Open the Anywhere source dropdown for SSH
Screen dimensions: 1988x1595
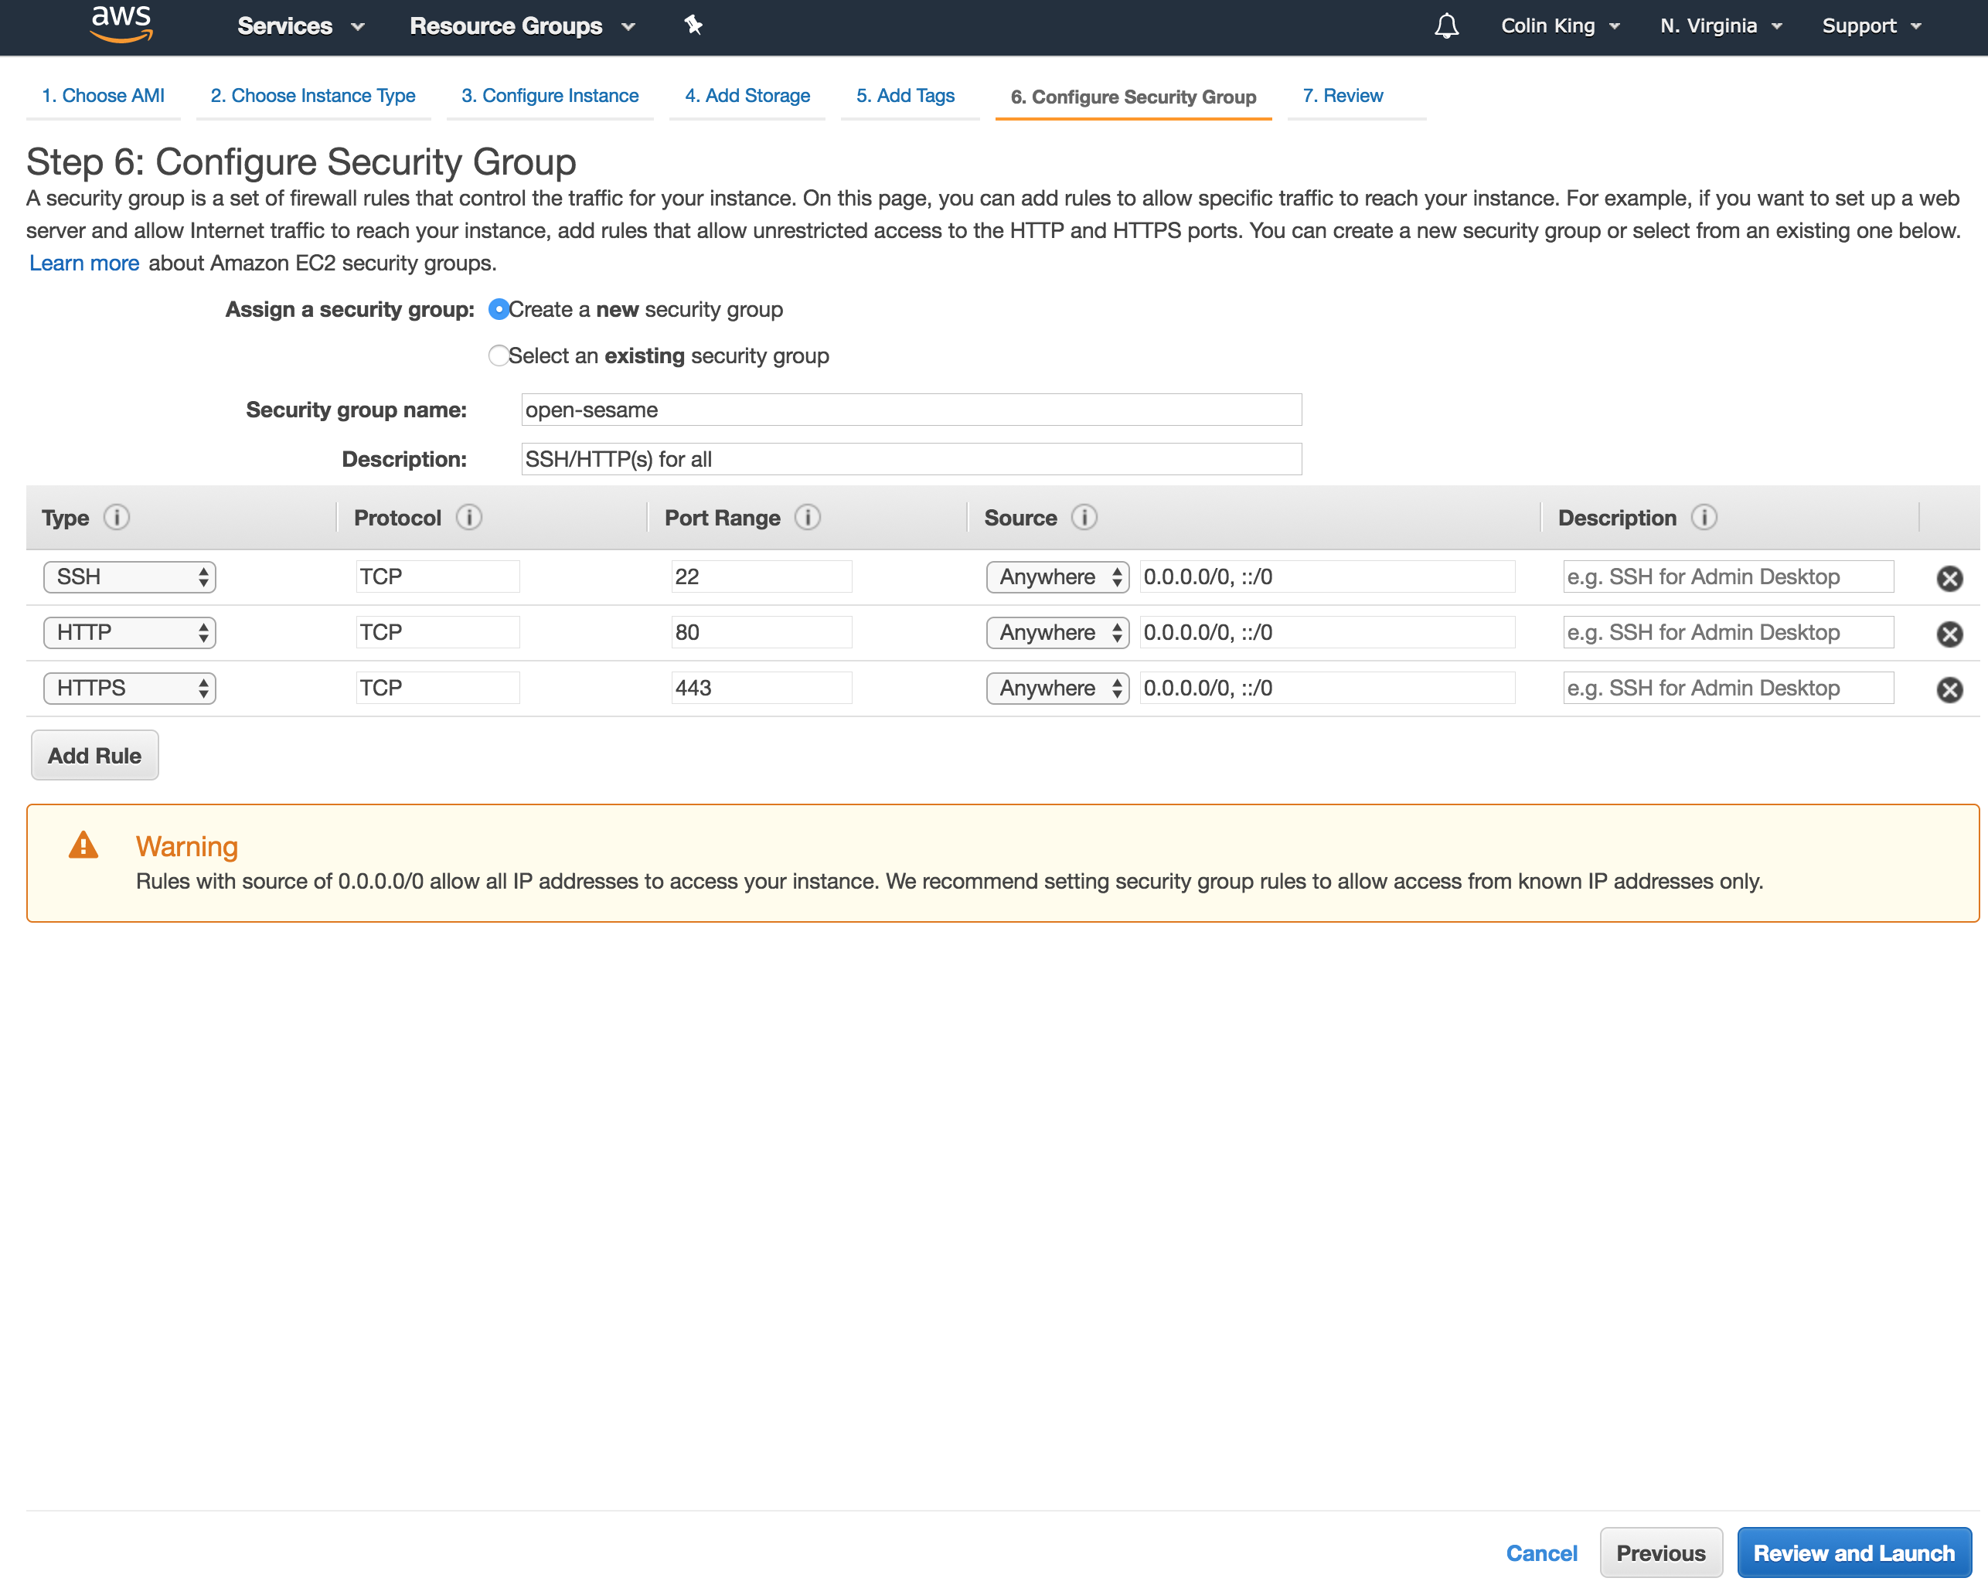(1057, 577)
